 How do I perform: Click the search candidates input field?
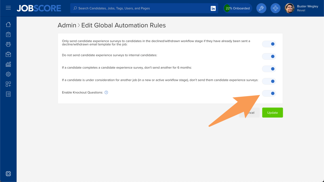(x=139, y=8)
